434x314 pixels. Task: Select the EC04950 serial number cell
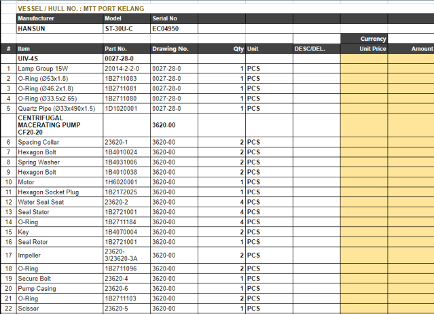174,29
